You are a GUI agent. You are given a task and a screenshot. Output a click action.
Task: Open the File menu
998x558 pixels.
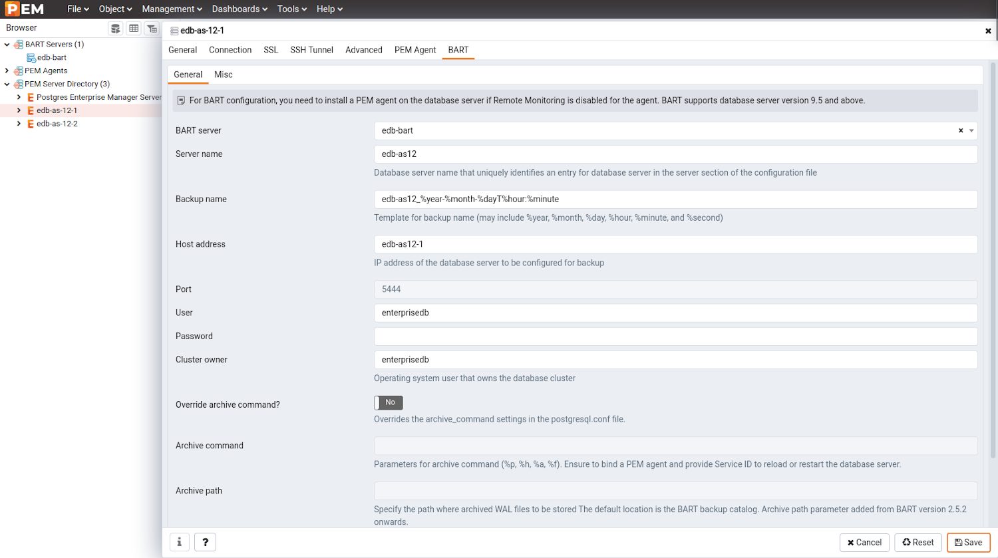point(78,9)
